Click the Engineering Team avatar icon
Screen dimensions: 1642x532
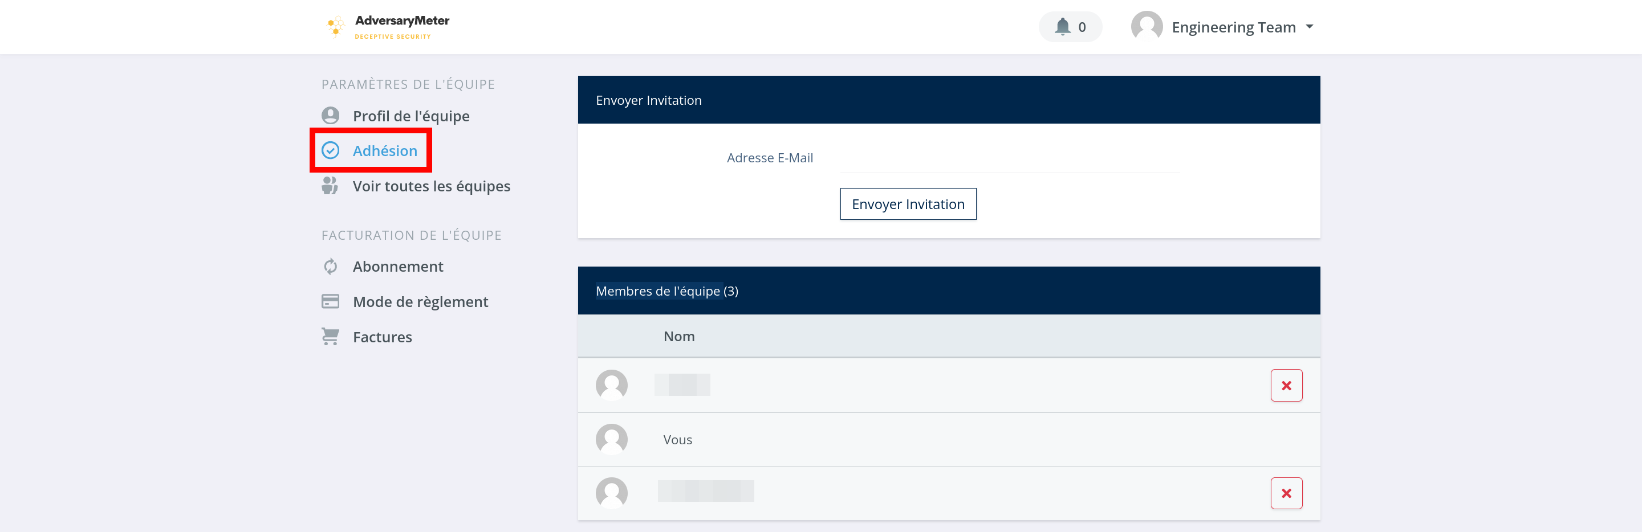(1146, 27)
